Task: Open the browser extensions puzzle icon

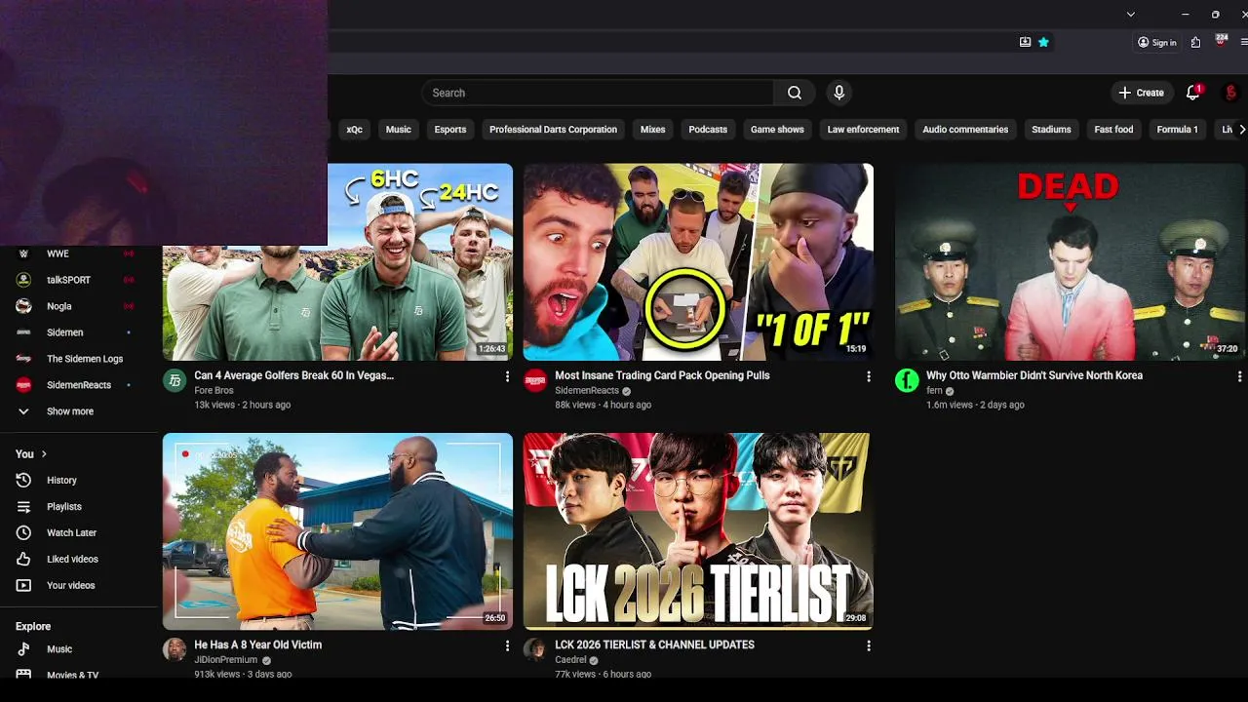Action: pyautogui.click(x=1195, y=42)
